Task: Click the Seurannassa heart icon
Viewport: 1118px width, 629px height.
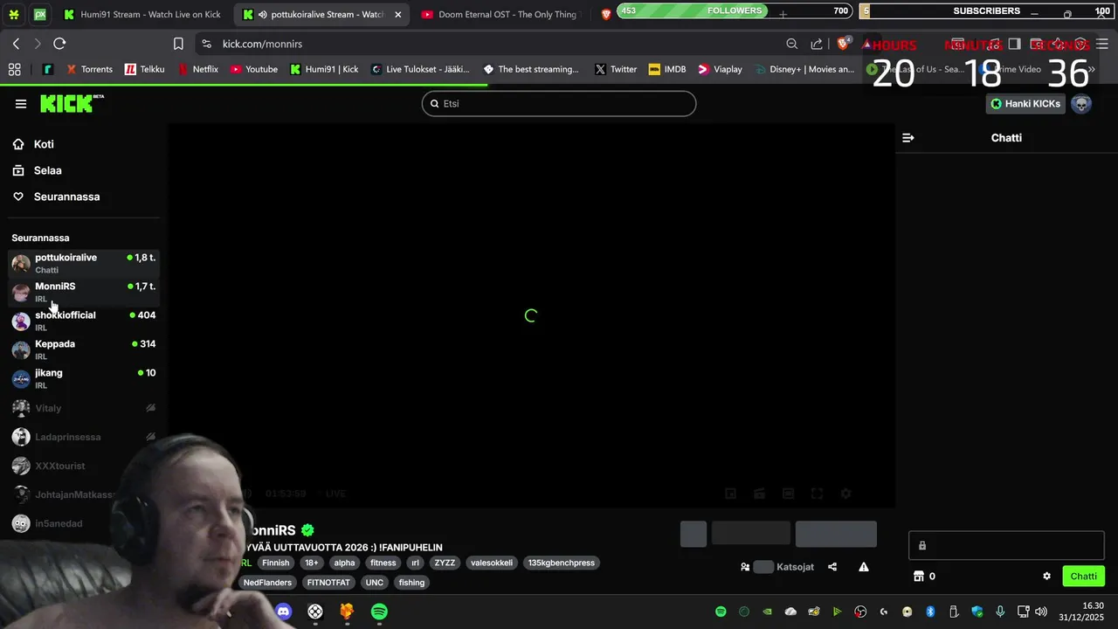Action: [18, 197]
